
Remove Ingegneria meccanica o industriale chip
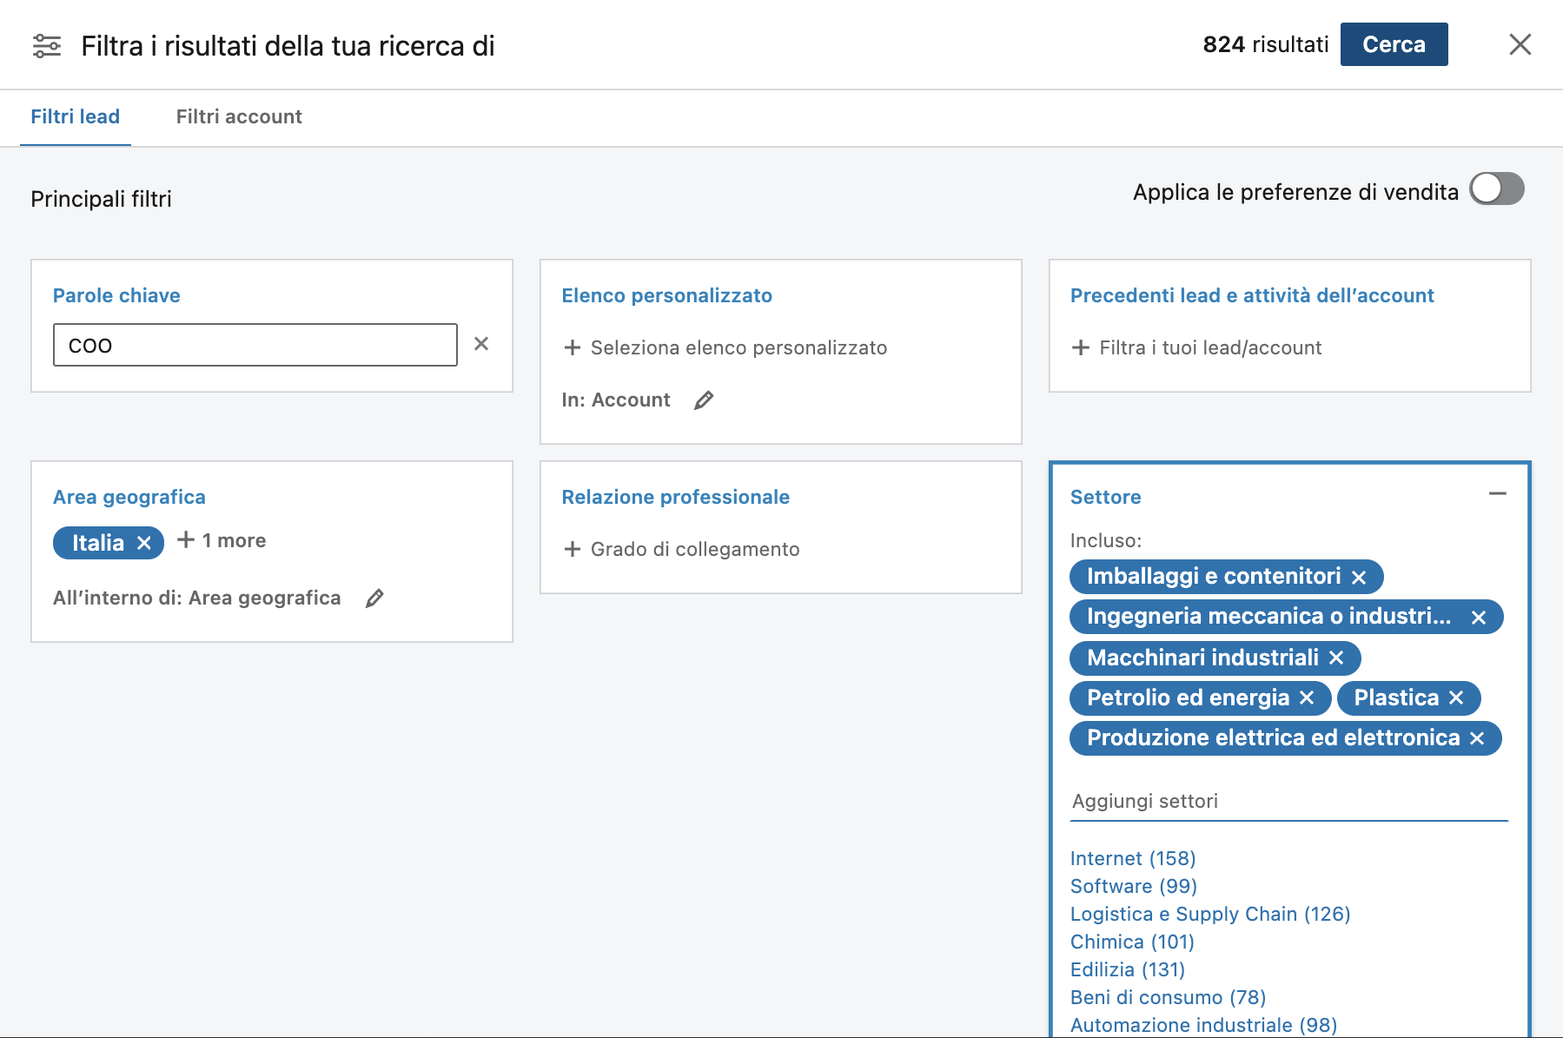(1479, 617)
